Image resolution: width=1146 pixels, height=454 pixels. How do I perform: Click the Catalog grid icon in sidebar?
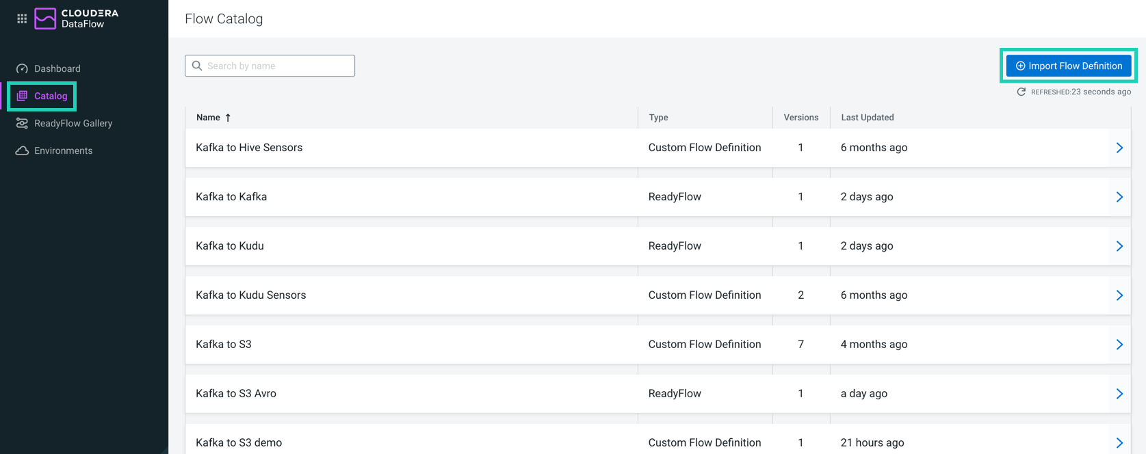pos(22,96)
